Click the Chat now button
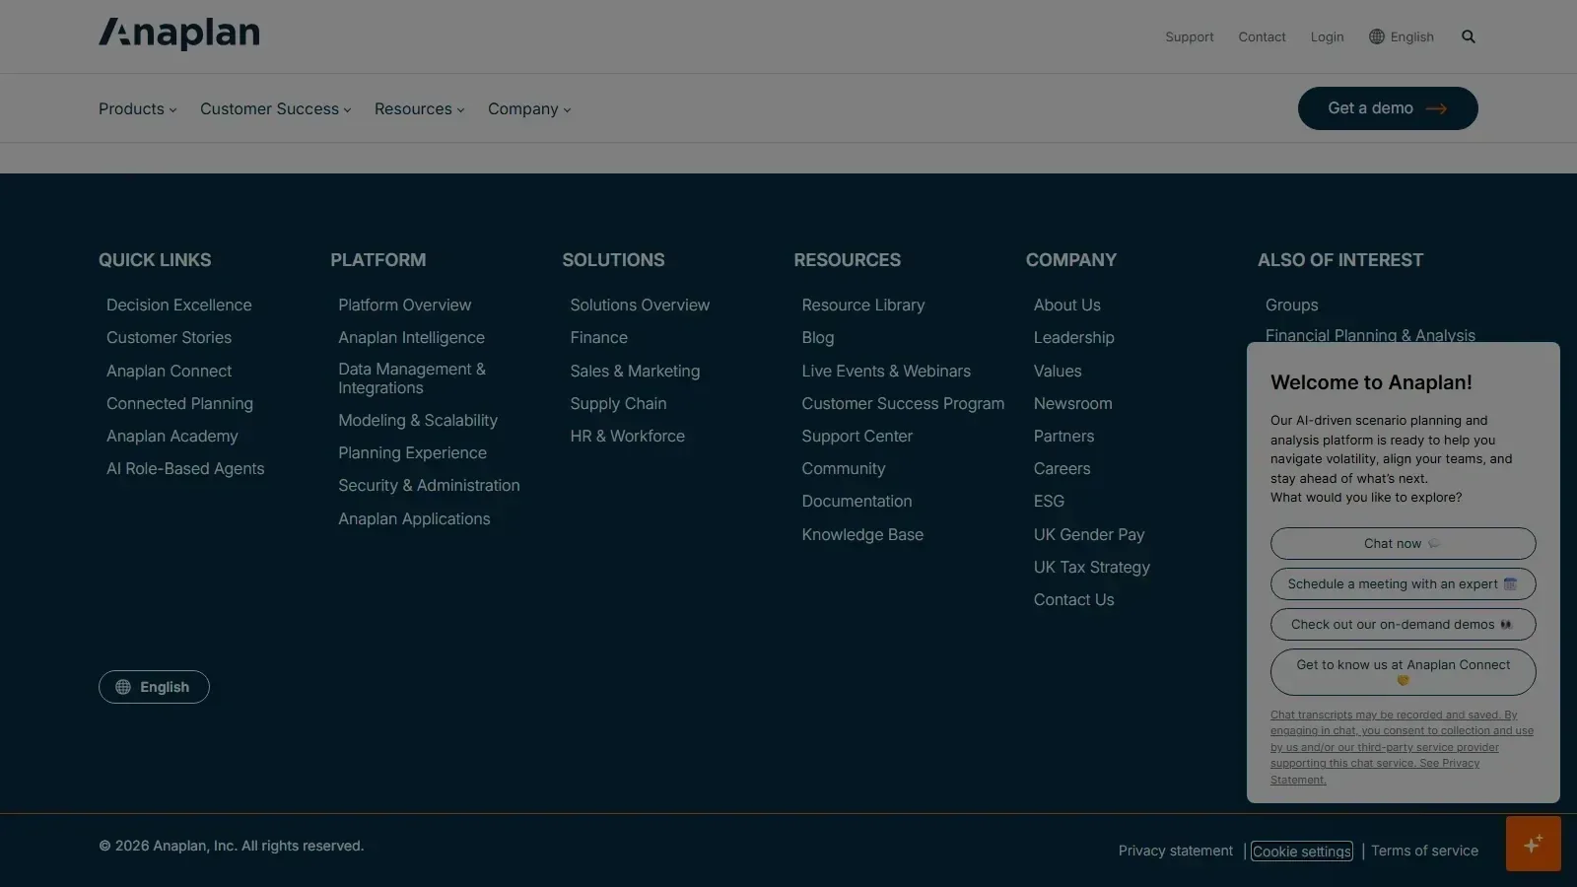Image resolution: width=1577 pixels, height=887 pixels. click(x=1403, y=543)
